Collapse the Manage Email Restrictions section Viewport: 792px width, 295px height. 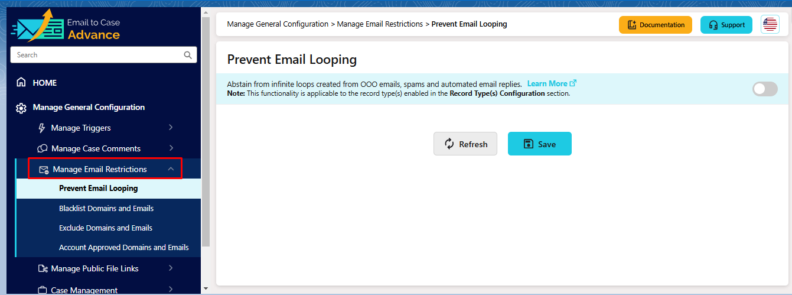[171, 169]
